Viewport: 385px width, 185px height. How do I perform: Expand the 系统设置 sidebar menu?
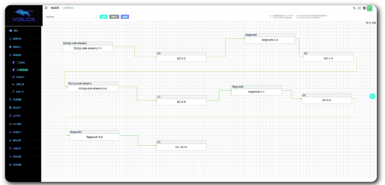[23, 157]
